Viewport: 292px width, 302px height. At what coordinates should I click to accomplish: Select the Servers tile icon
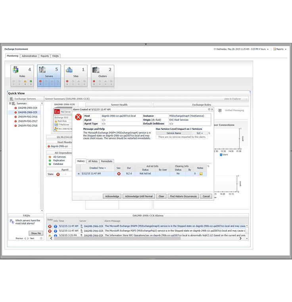[x=42, y=69]
